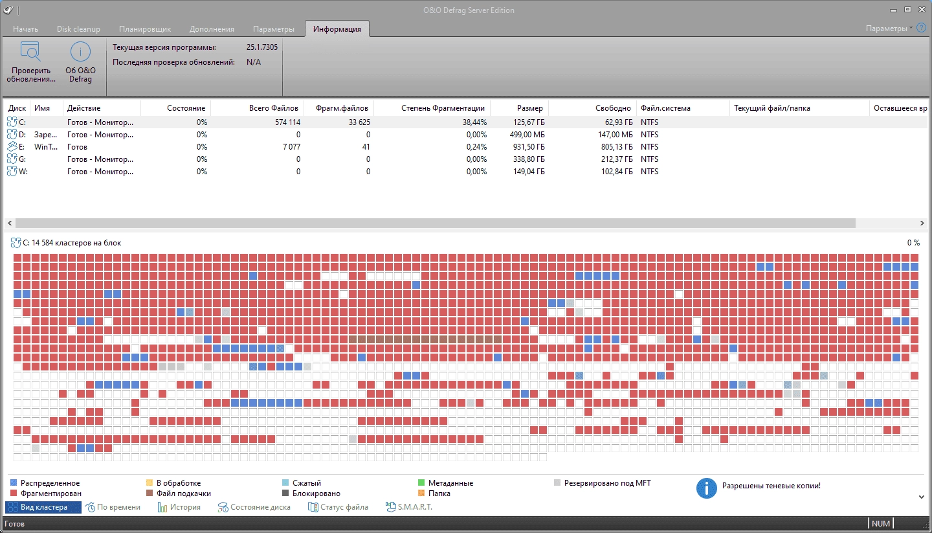932x533 pixels.
Task: Select the Информация tab
Action: point(337,29)
